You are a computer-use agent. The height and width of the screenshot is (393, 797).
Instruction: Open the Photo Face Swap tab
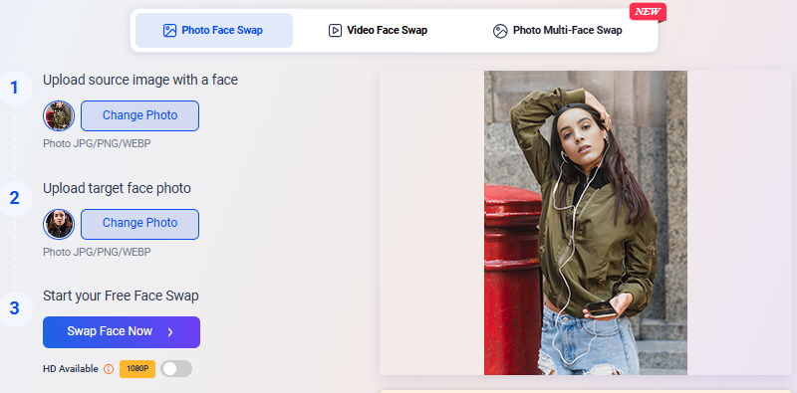pos(214,31)
